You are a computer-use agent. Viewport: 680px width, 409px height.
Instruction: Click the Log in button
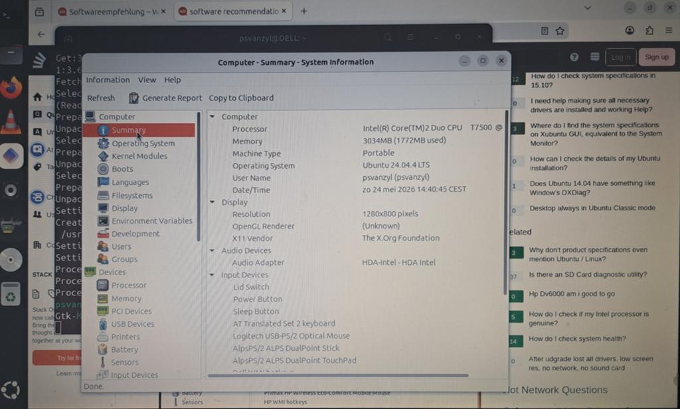pyautogui.click(x=621, y=57)
